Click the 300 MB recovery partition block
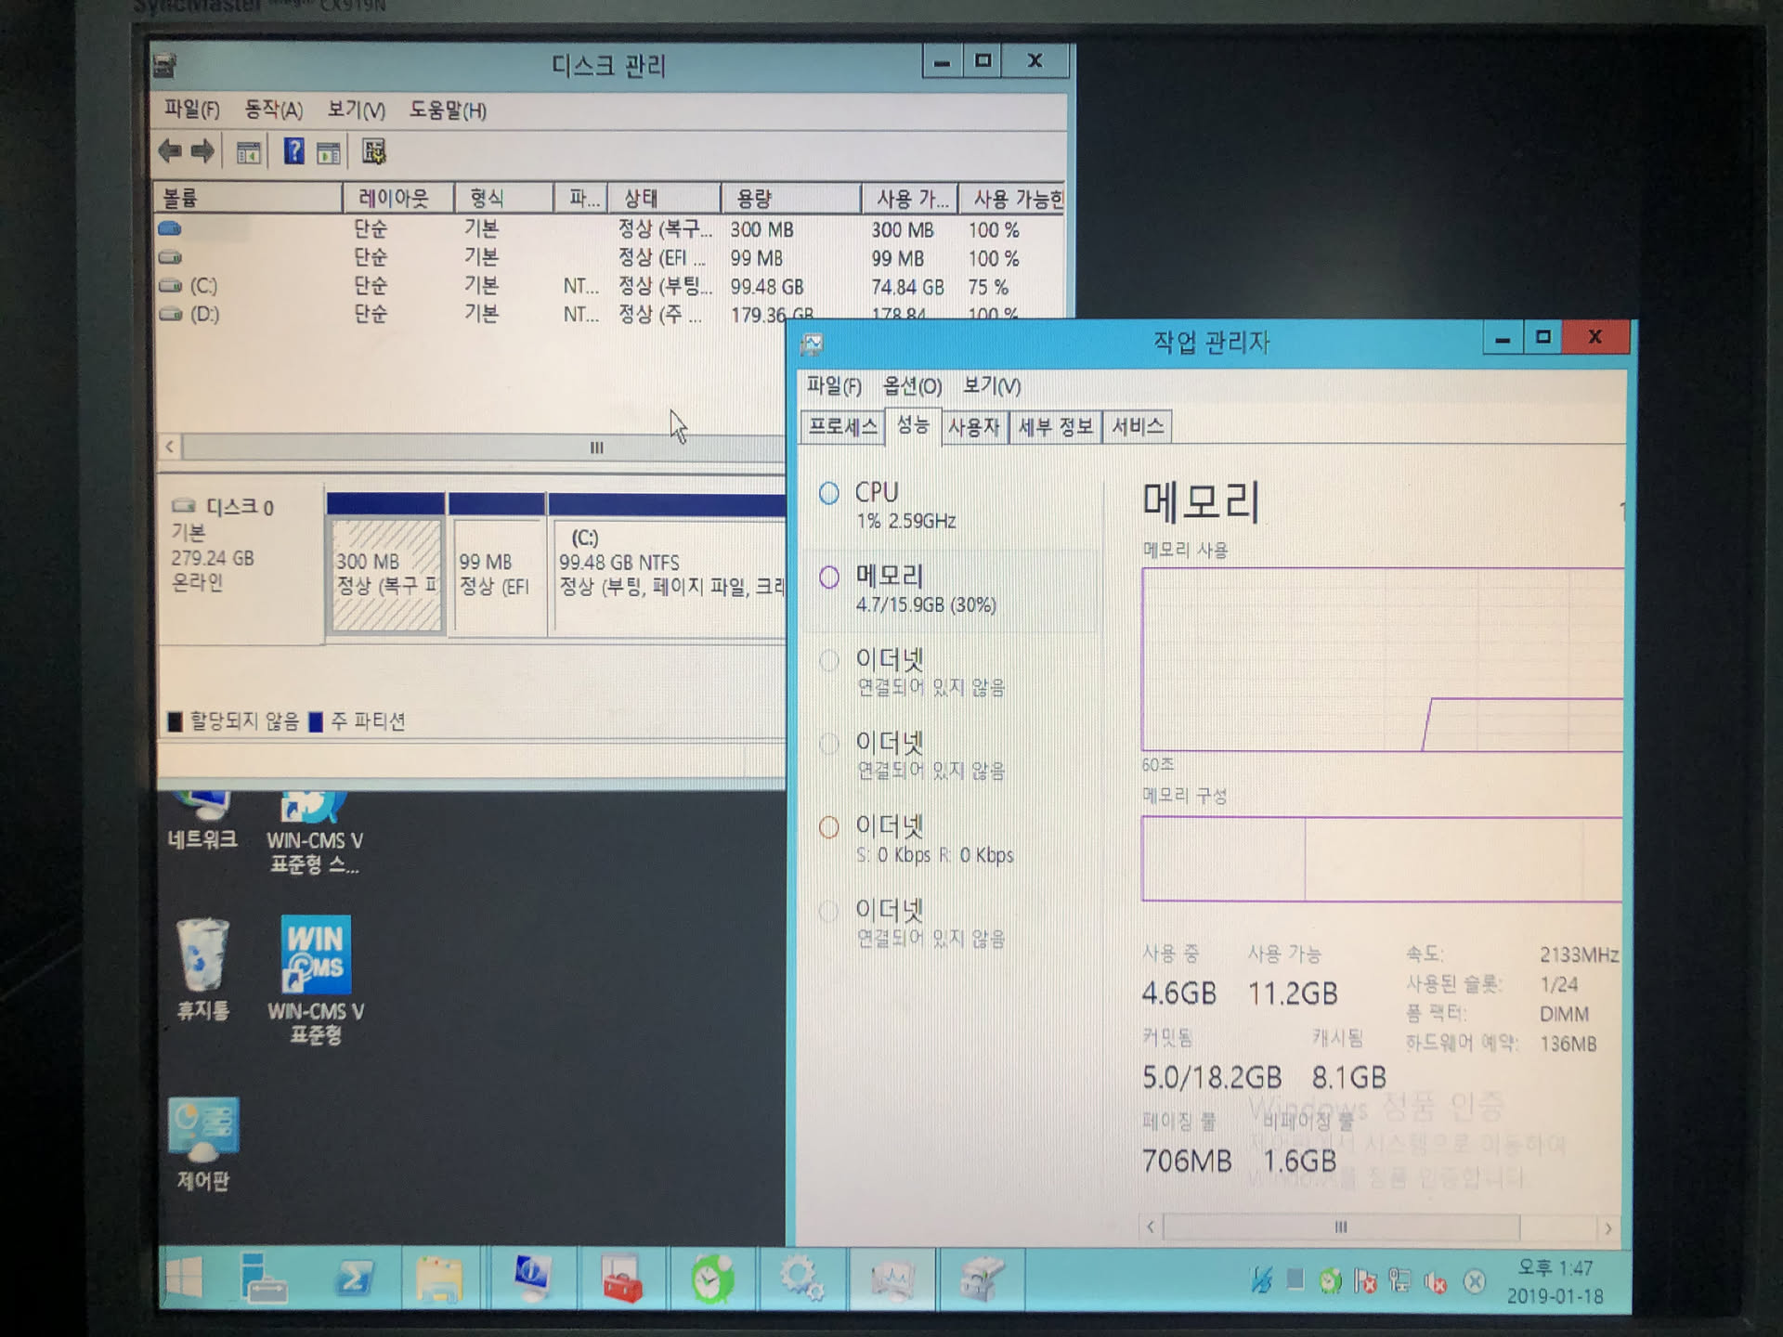This screenshot has height=1337, width=1783. click(x=386, y=576)
